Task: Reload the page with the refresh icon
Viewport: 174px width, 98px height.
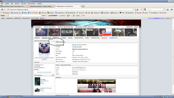Action: coord(141,10)
